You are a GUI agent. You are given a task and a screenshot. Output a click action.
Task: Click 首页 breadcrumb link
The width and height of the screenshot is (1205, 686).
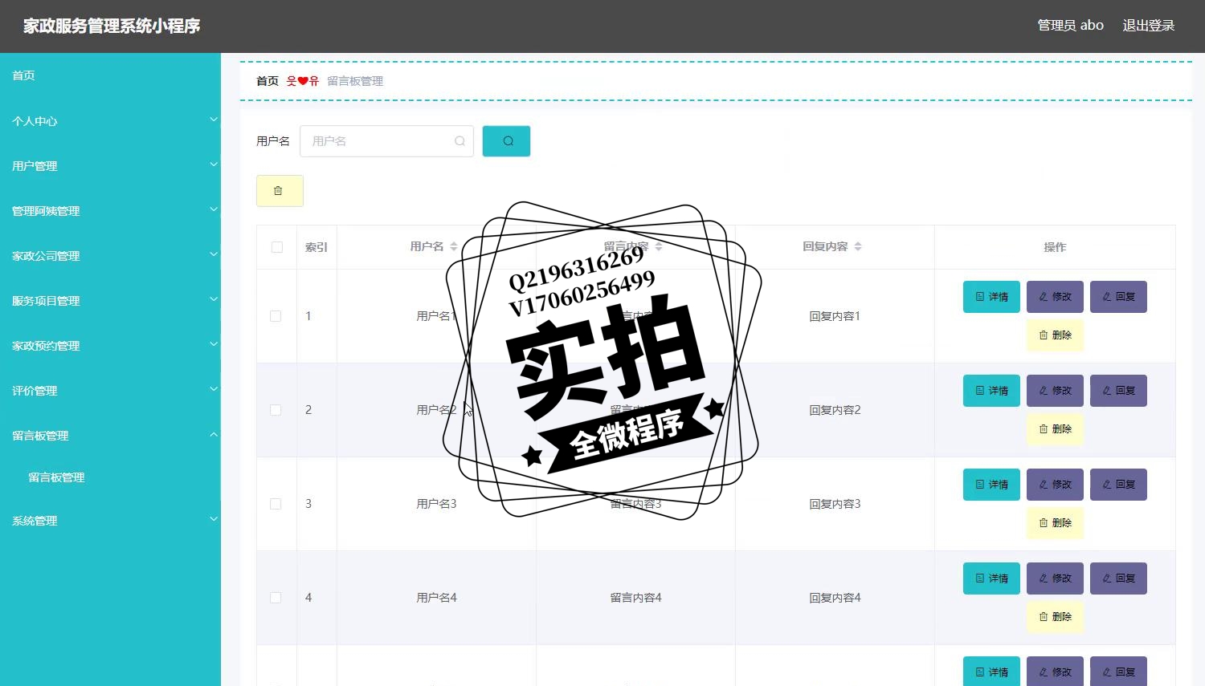pos(268,81)
